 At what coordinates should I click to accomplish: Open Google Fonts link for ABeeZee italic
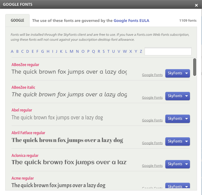(x=152, y=98)
